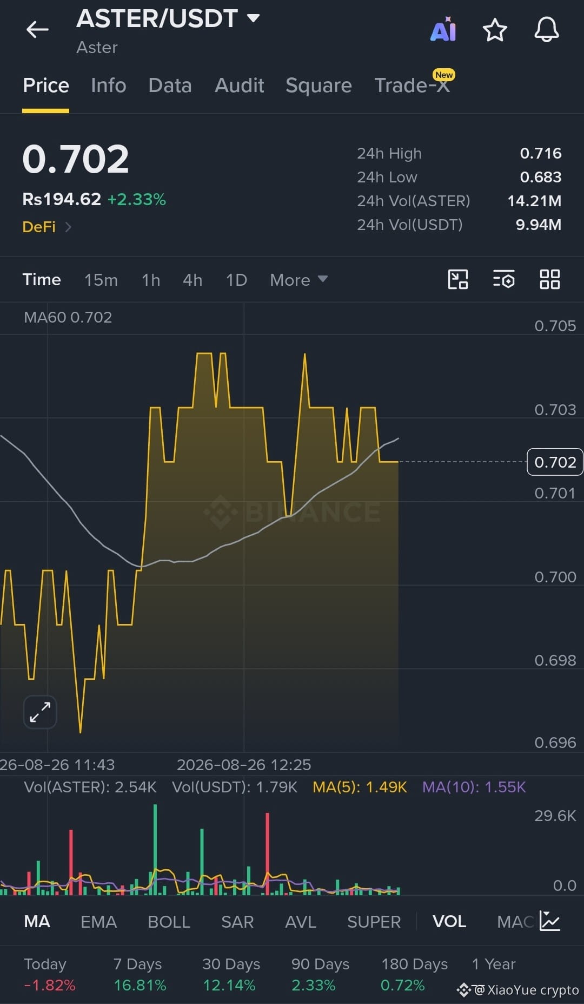
Task: Toggle the BOLL indicator
Action: pos(169,921)
